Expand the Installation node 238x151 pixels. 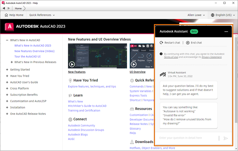[x=7, y=108]
